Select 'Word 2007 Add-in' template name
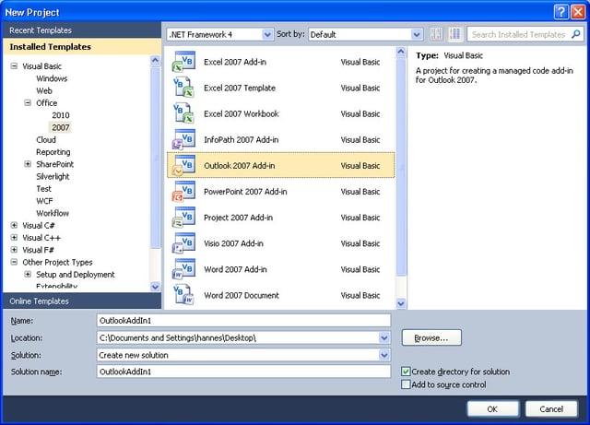 [235, 269]
